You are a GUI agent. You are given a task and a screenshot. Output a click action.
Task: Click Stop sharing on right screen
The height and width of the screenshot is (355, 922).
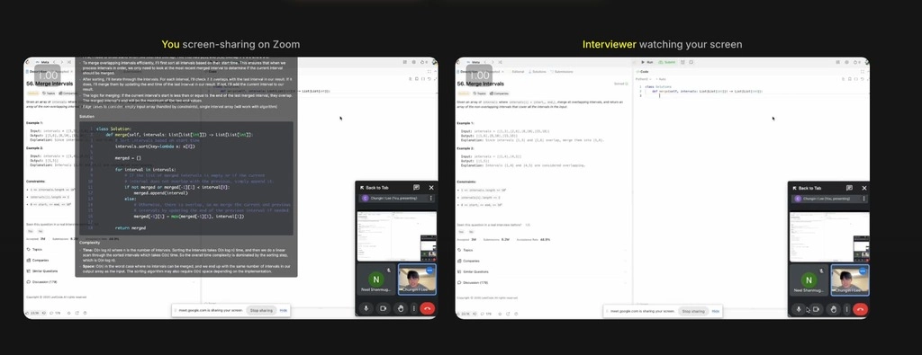tap(693, 311)
